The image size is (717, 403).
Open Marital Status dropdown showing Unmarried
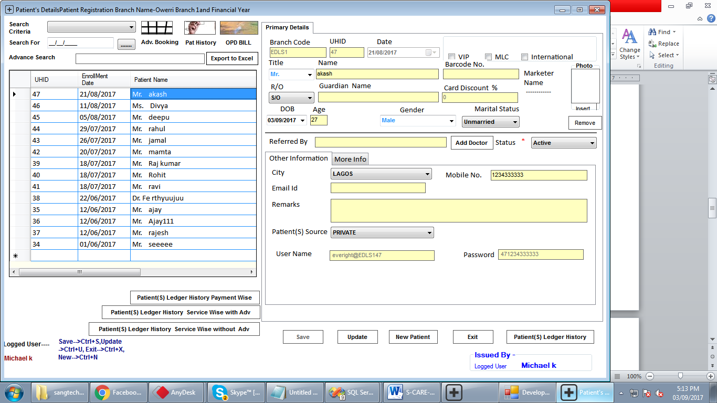point(491,122)
